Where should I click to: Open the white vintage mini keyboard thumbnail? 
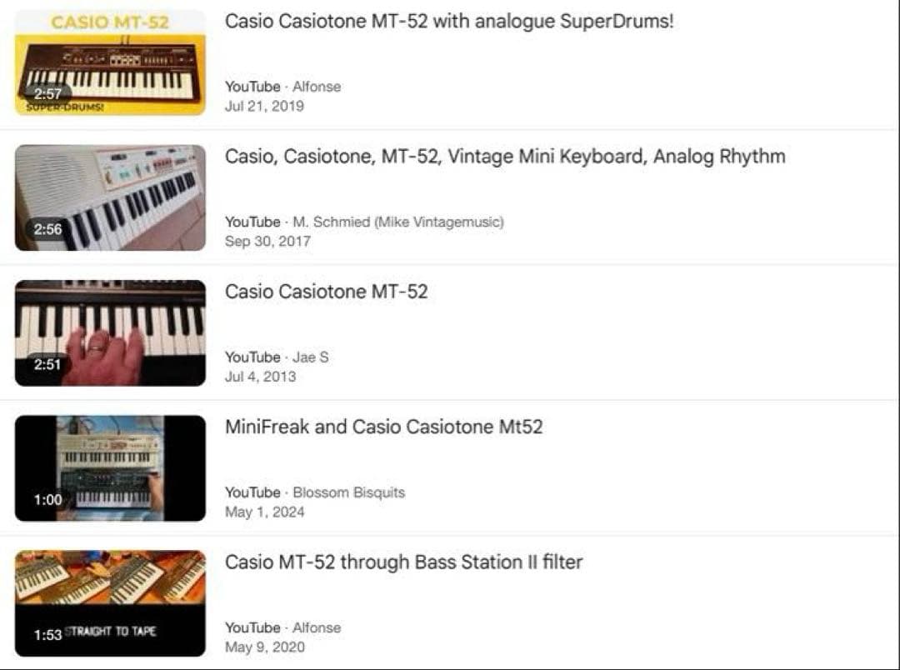110,197
